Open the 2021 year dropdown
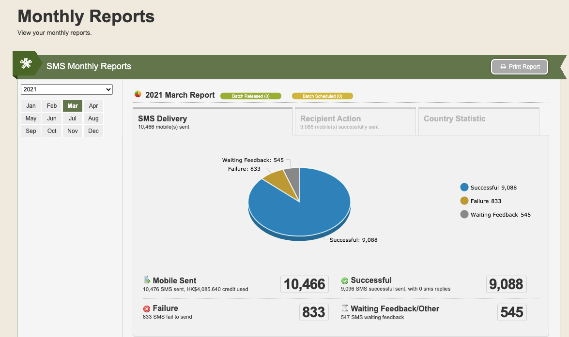569x337 pixels. point(67,89)
